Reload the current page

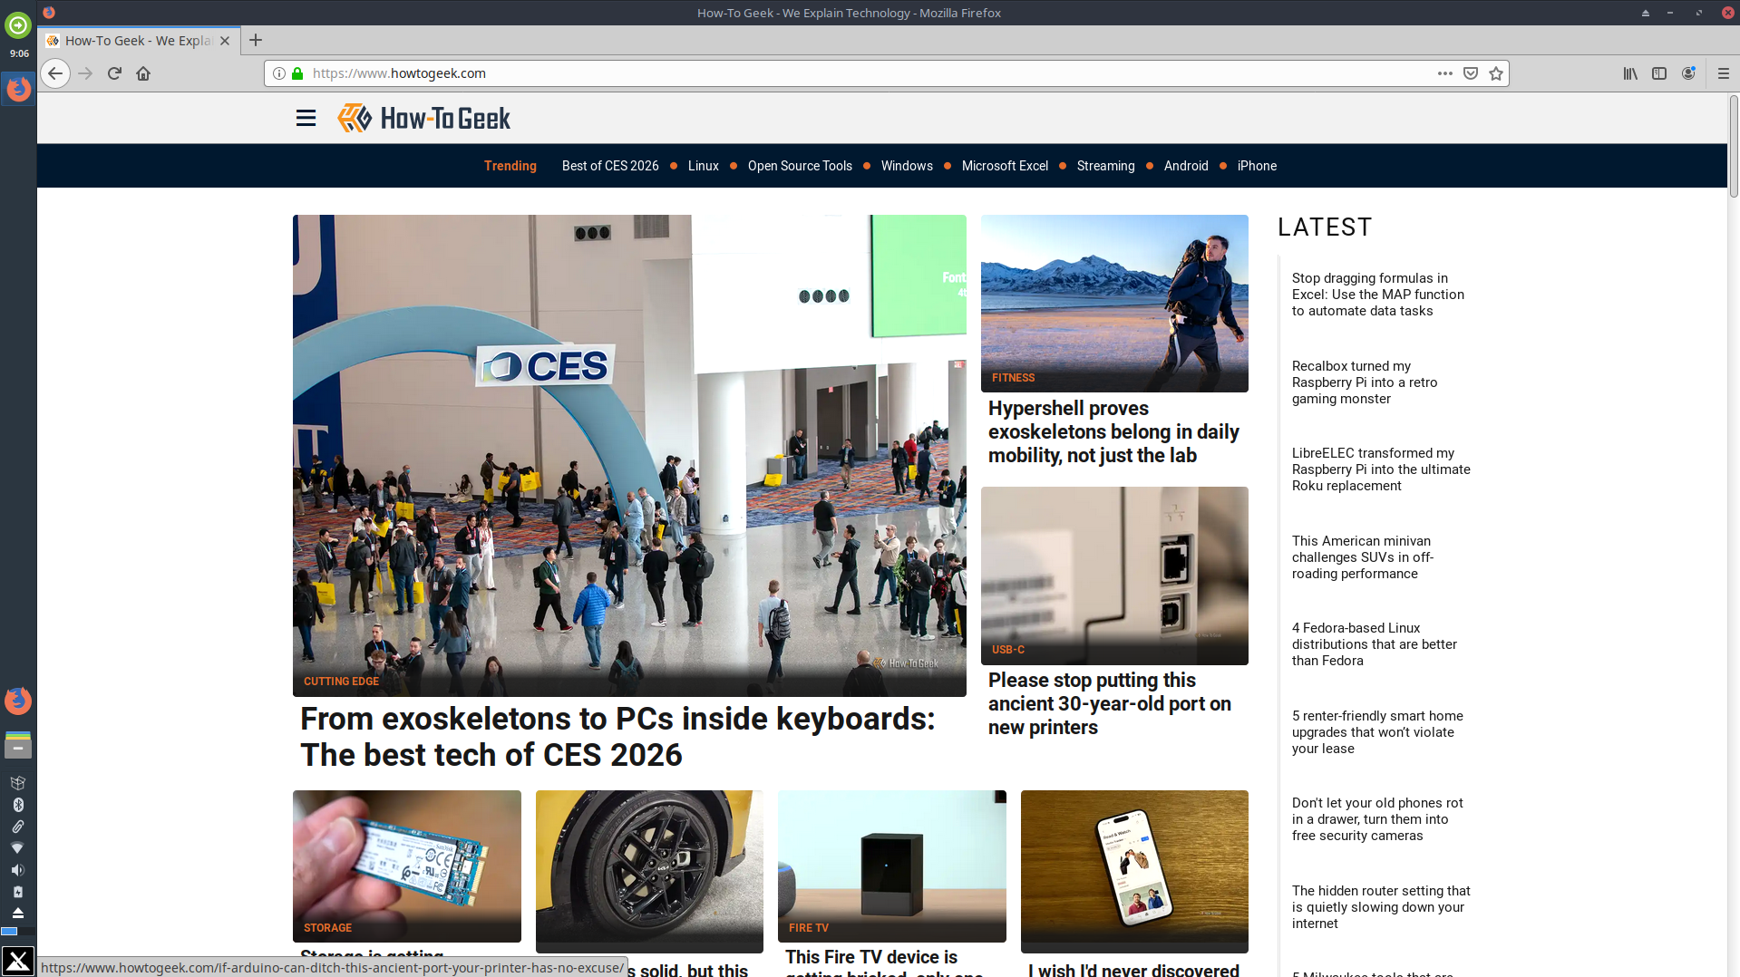coord(114,73)
